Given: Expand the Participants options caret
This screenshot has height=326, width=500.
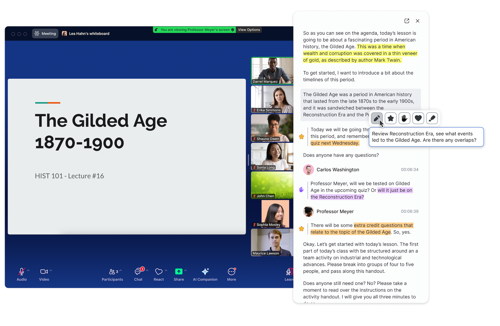Looking at the screenshot, I should [x=120, y=271].
